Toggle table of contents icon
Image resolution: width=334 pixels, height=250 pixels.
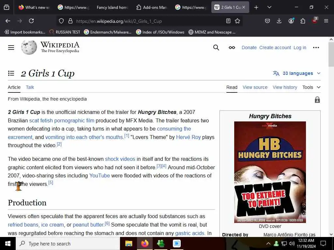[11, 73]
